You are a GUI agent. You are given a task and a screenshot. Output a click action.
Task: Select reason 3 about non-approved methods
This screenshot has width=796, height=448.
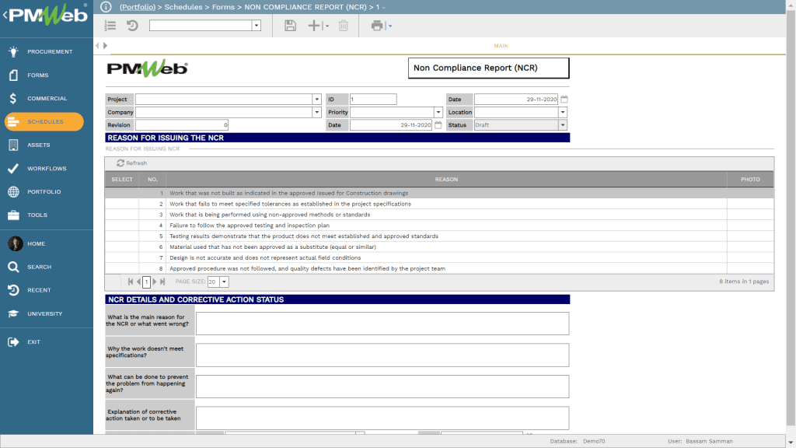[439, 215]
